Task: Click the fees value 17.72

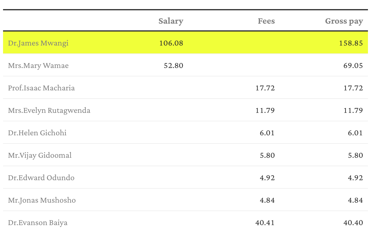Action: point(265,88)
